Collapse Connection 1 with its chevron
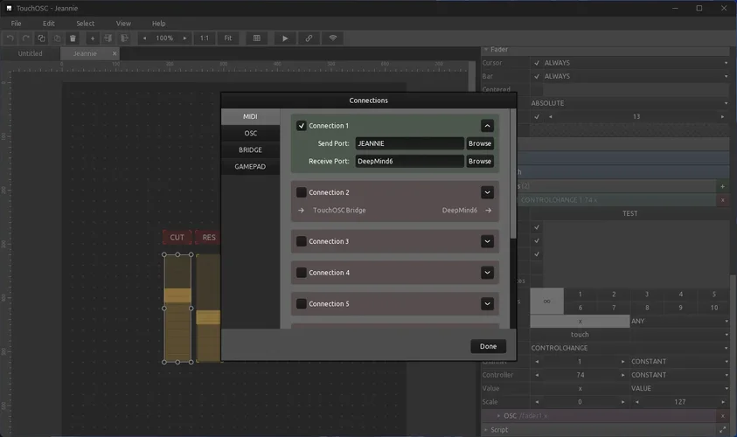Image resolution: width=737 pixels, height=437 pixels. coord(487,126)
